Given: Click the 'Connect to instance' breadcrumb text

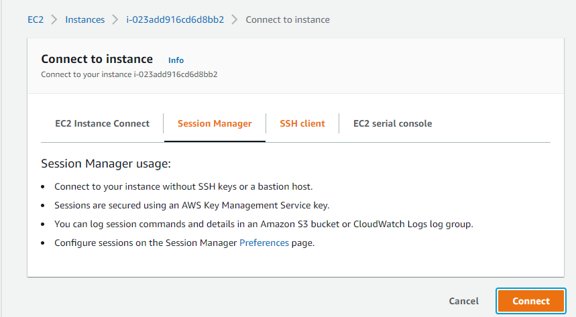Looking at the screenshot, I should (288, 19).
